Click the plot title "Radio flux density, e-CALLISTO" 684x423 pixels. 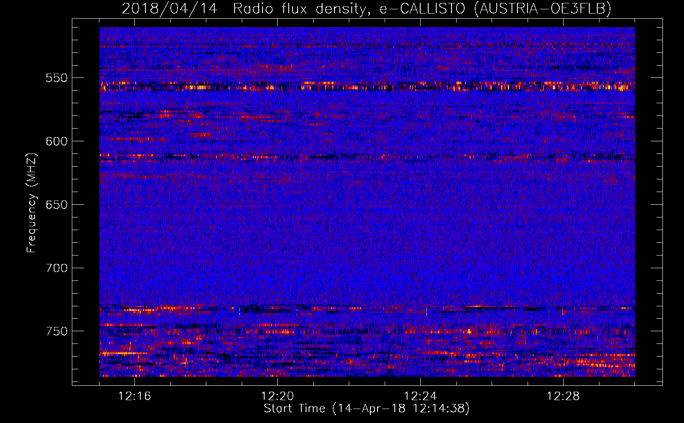click(x=349, y=8)
